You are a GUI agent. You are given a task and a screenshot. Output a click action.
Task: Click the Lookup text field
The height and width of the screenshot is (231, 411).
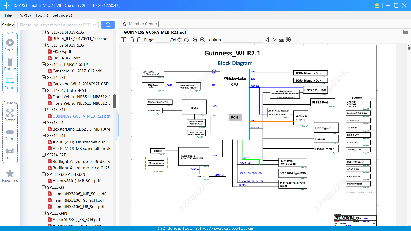point(243,40)
